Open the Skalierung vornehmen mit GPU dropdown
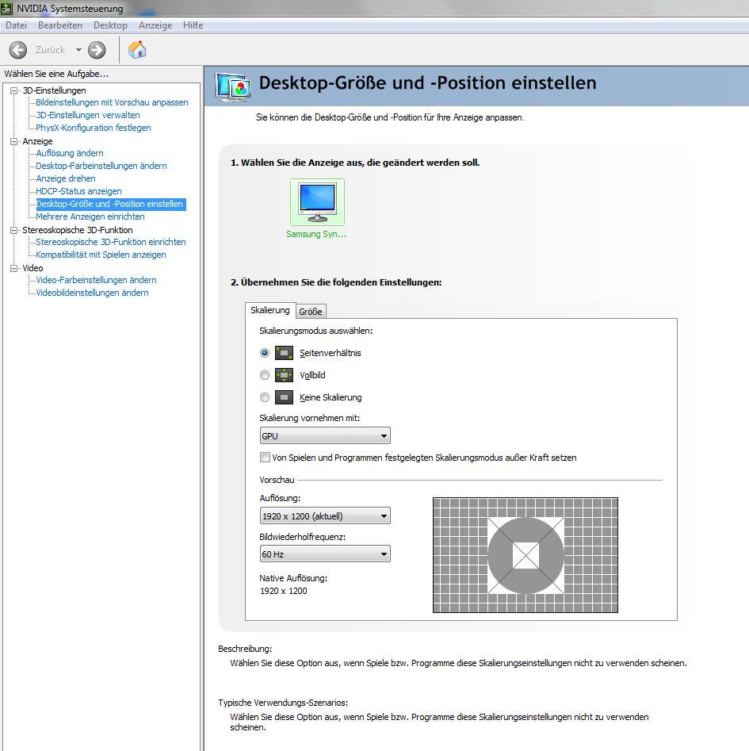Screen dimensions: 749x751 click(325, 436)
